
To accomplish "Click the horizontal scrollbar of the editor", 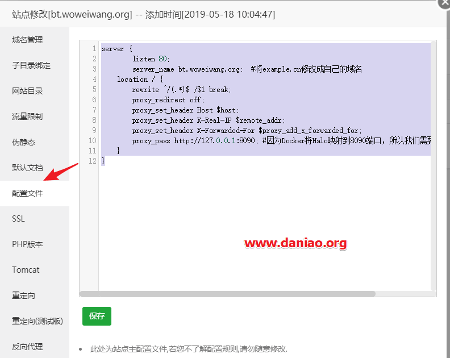I will 228,294.
